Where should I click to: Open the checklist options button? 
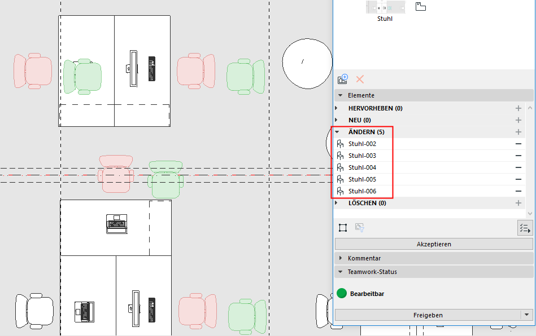[525, 228]
